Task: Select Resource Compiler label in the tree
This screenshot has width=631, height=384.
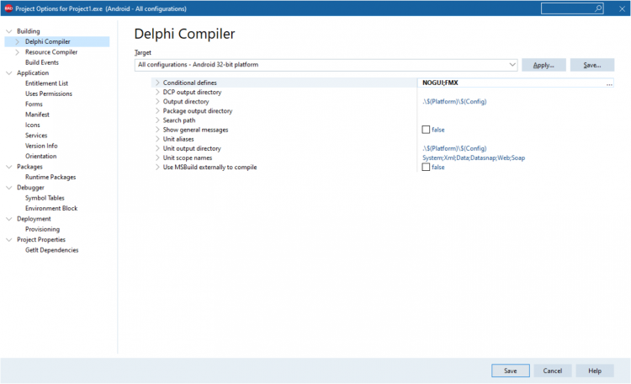Action: [51, 52]
